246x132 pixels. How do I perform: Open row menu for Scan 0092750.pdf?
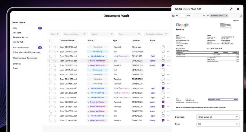(x=168, y=61)
